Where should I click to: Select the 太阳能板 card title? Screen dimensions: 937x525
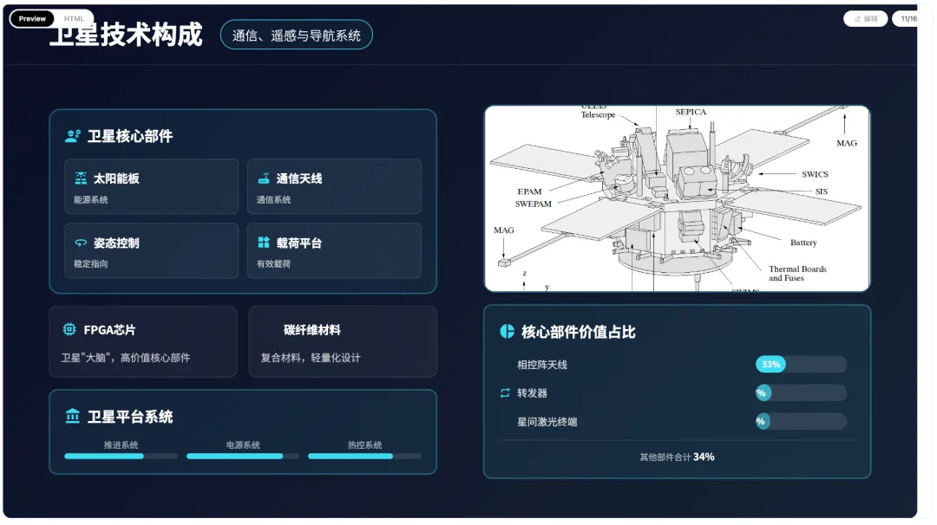pyautogui.click(x=116, y=178)
